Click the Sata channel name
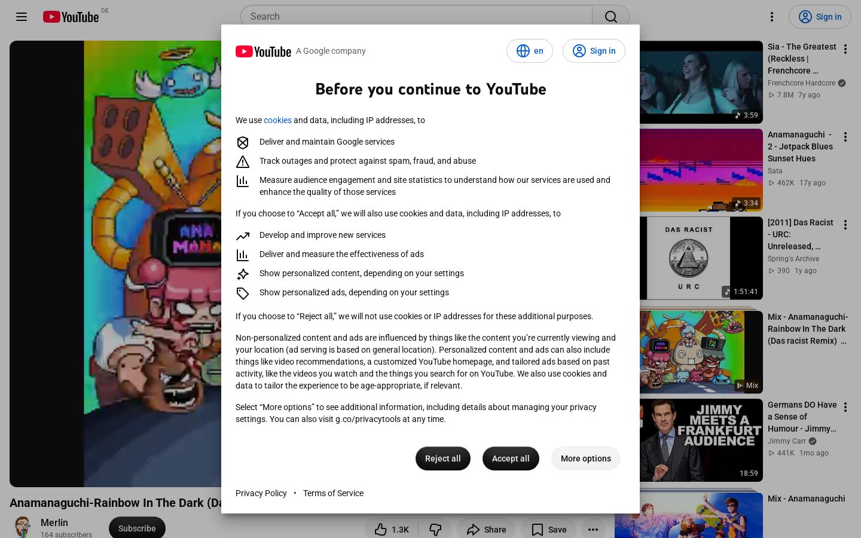The height and width of the screenshot is (538, 861). [x=775, y=171]
